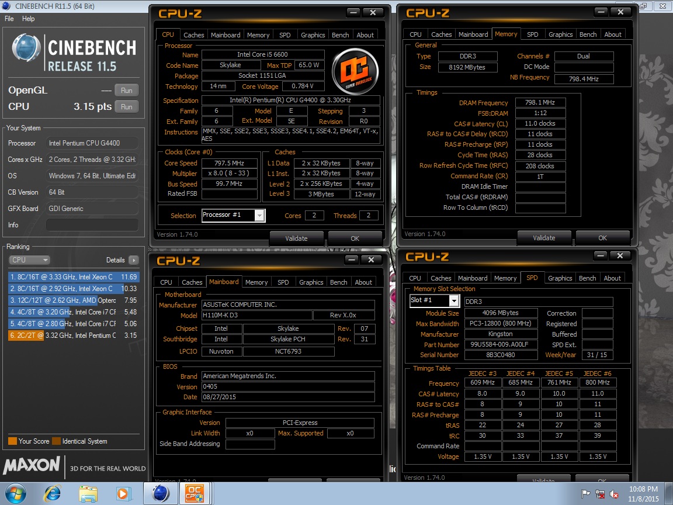Click the Cinebench sphere logo
This screenshot has width=673, height=505.
point(26,48)
